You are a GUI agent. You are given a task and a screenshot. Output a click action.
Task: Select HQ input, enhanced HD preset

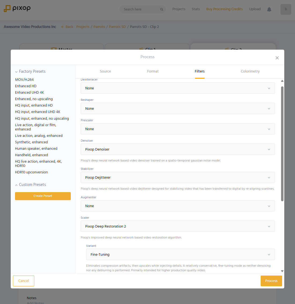coord(34,105)
